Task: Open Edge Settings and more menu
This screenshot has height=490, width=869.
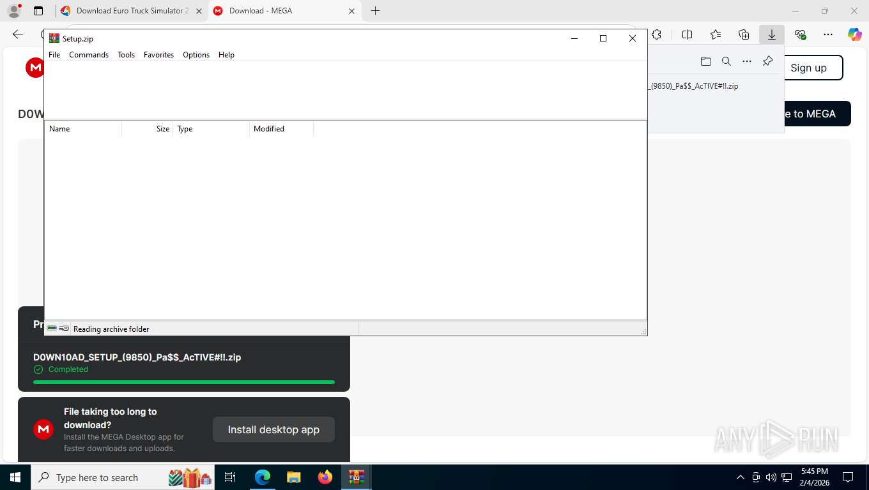Action: tap(828, 34)
